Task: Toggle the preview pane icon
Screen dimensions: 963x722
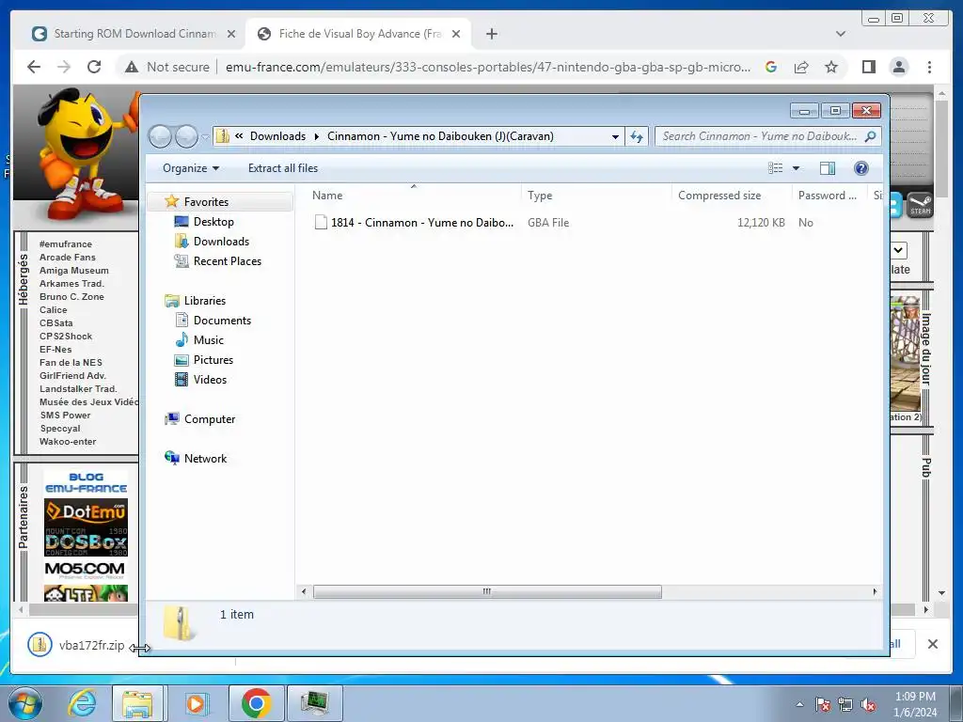Action: click(828, 168)
